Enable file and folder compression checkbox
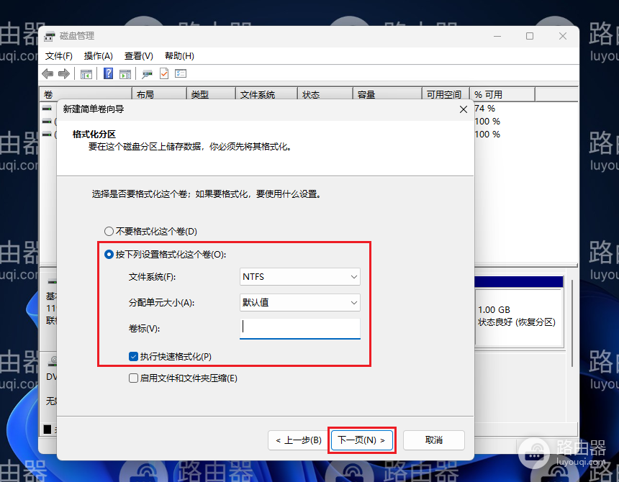 pyautogui.click(x=133, y=378)
